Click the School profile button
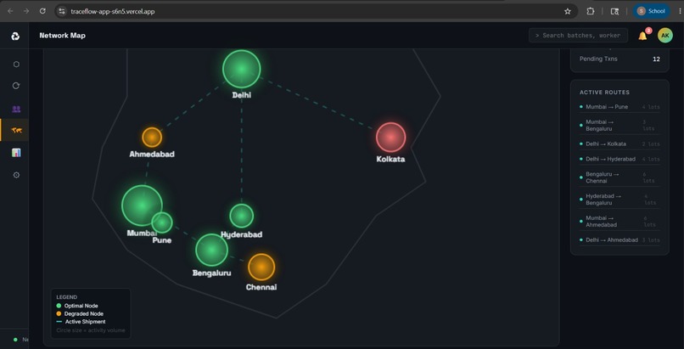Image resolution: width=684 pixels, height=349 pixels. (x=651, y=11)
